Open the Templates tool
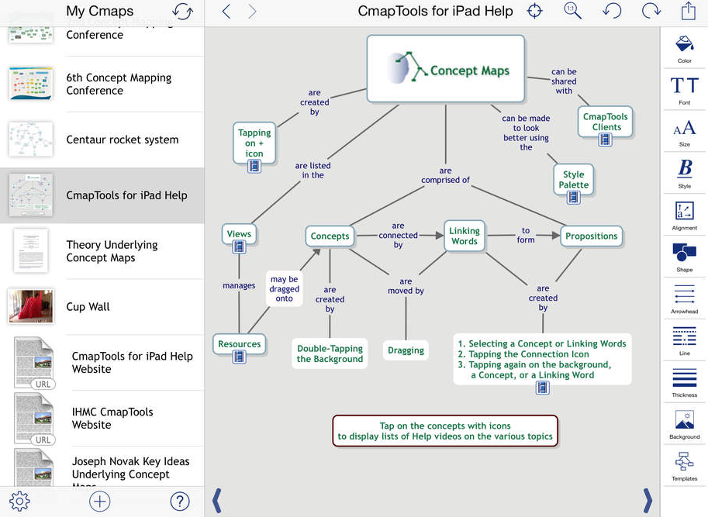The width and height of the screenshot is (708, 531). coord(684,466)
